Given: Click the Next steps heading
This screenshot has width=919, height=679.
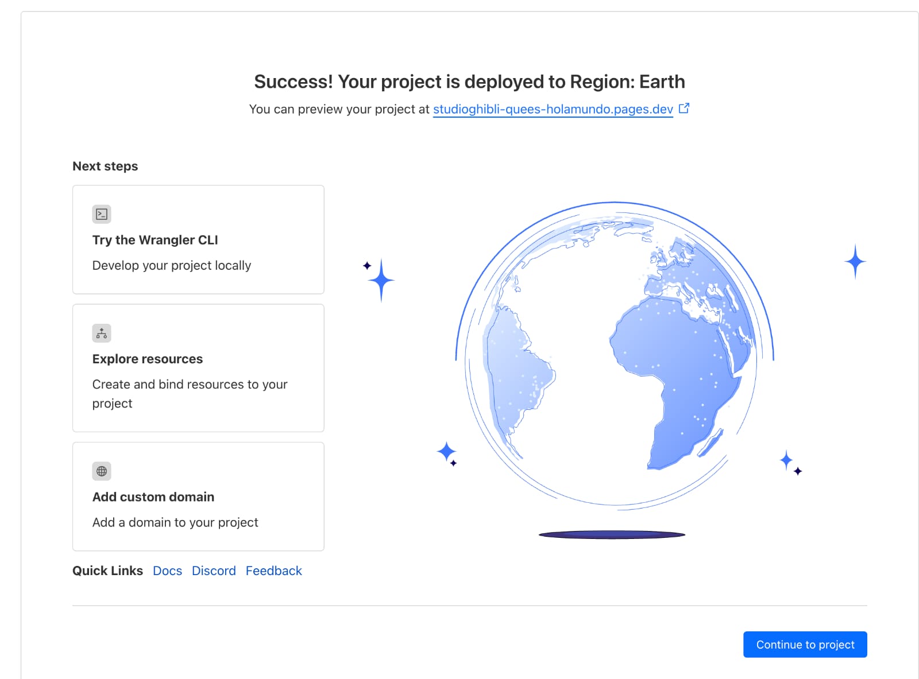Looking at the screenshot, I should (x=105, y=166).
